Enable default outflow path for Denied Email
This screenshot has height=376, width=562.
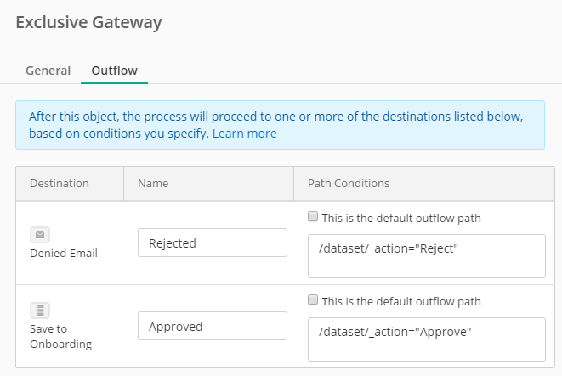pos(313,216)
